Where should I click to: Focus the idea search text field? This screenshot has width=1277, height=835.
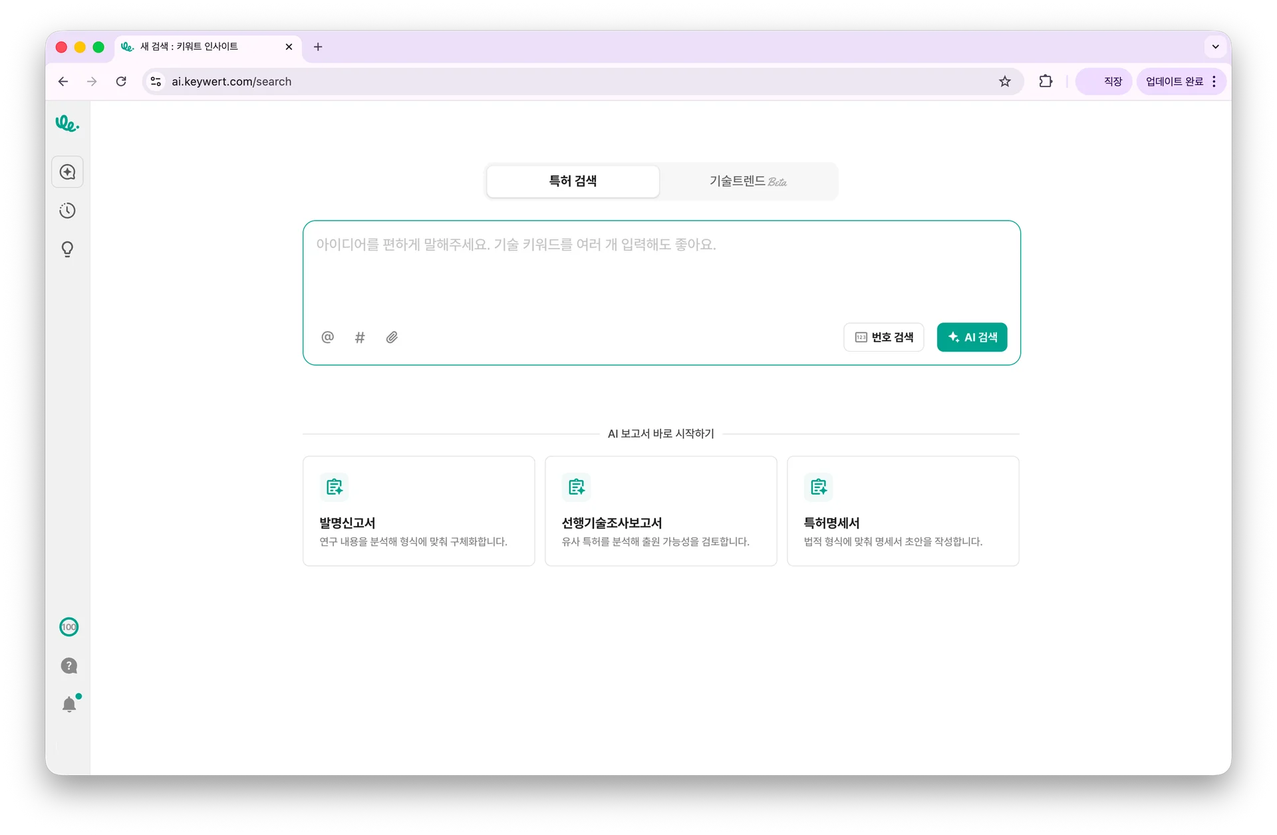point(661,273)
